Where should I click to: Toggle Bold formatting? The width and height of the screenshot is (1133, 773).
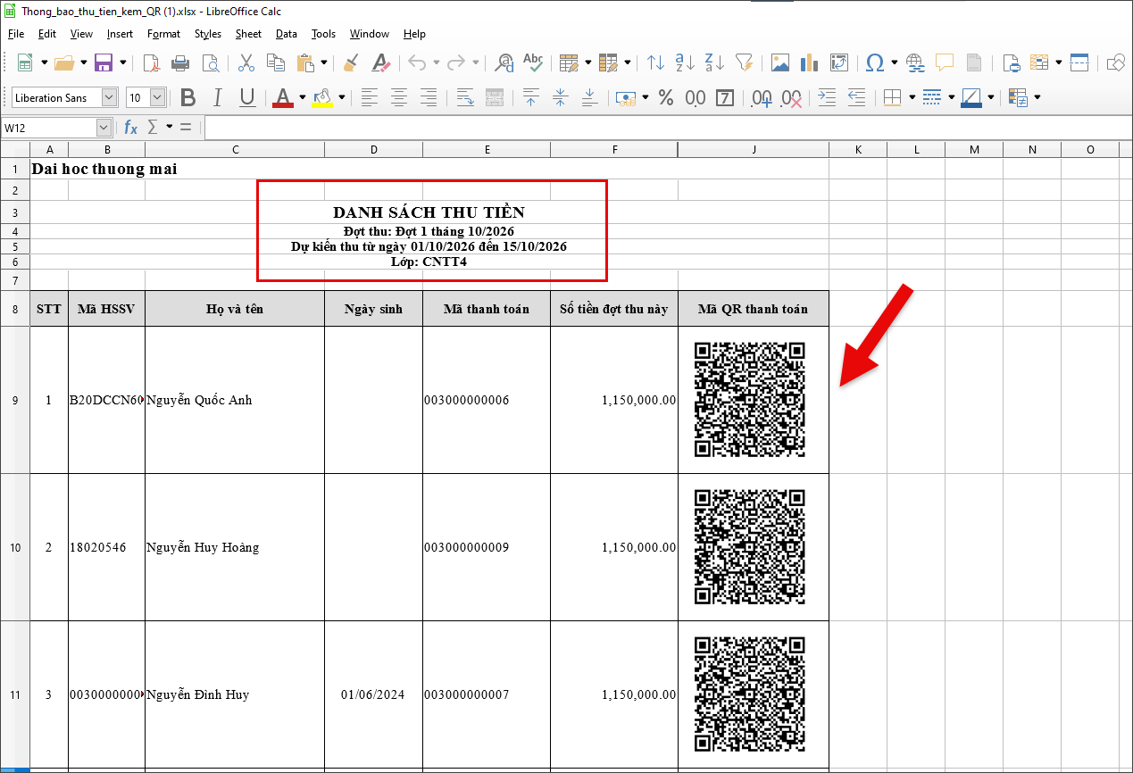187,97
